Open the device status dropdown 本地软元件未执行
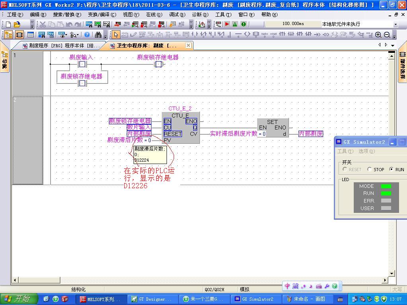407x305 pixels. coord(395,24)
